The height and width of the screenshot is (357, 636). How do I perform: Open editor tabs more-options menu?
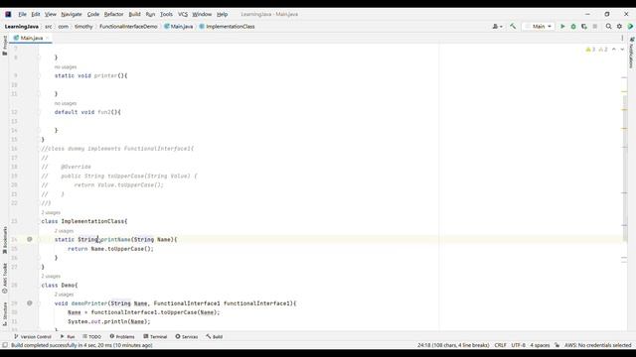(622, 38)
